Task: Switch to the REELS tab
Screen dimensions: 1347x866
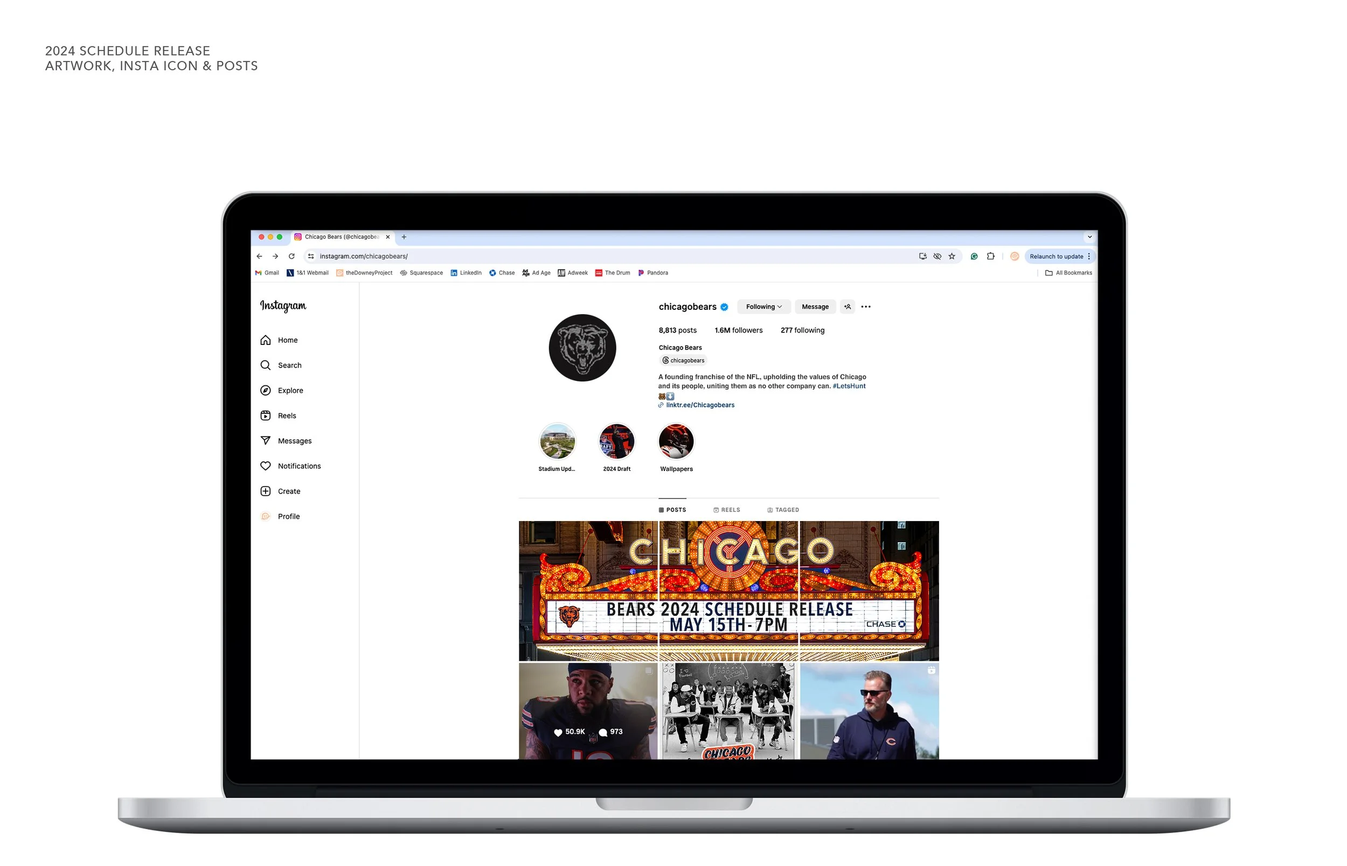Action: tap(727, 510)
